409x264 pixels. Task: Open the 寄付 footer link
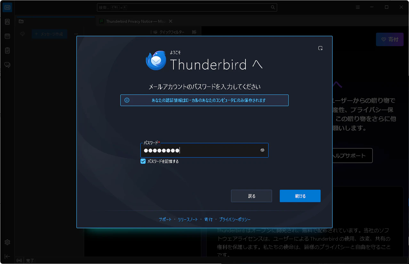point(208,219)
